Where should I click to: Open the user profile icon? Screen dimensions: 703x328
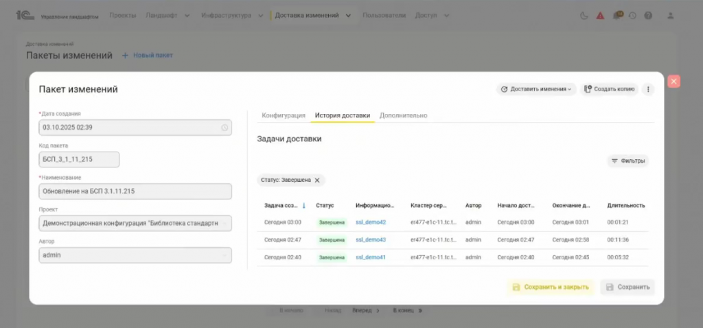[671, 16]
